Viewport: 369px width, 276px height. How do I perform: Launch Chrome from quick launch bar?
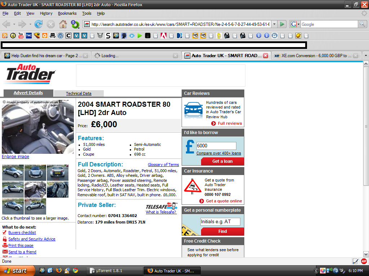(75, 271)
